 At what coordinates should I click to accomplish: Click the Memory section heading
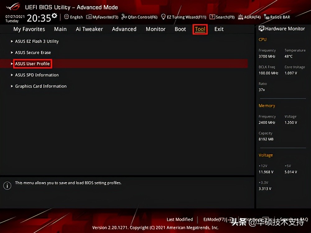pos(267,106)
